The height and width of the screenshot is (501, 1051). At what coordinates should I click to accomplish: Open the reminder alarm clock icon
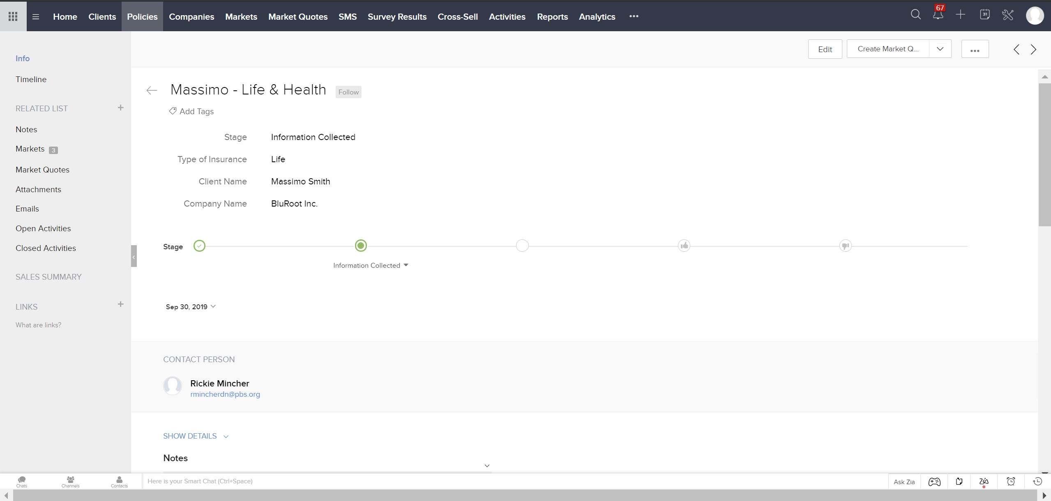point(1011,481)
